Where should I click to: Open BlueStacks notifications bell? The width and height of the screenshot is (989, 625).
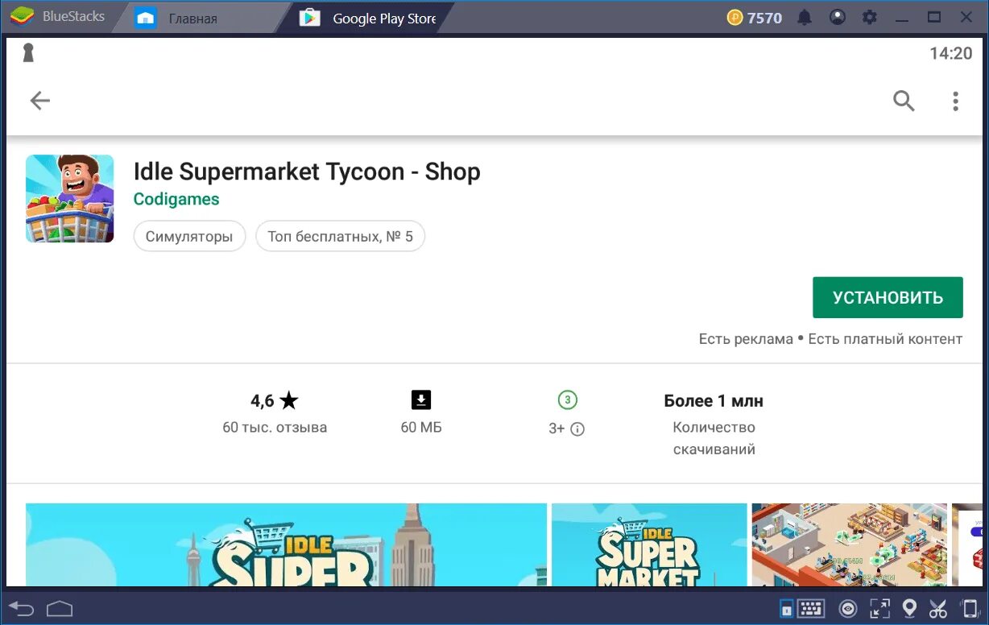(x=805, y=17)
